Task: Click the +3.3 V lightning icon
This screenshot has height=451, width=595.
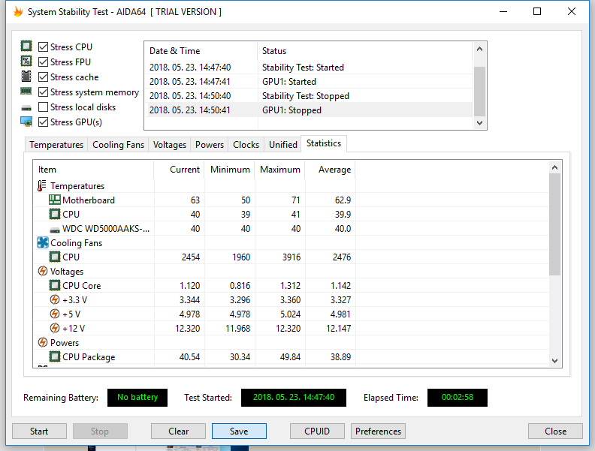Action: point(55,299)
